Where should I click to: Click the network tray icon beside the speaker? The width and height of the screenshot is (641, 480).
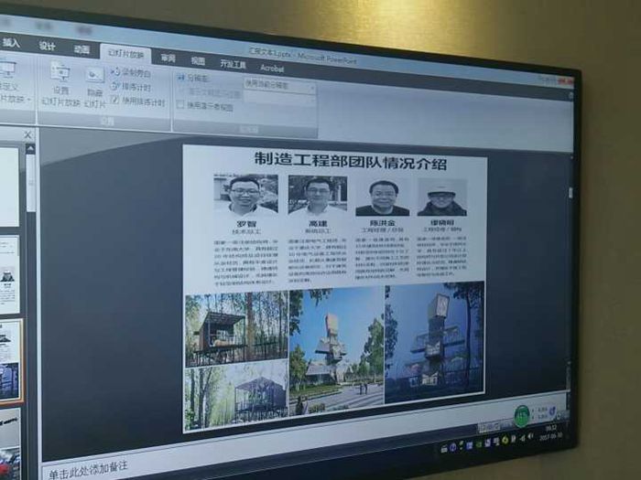point(522,439)
